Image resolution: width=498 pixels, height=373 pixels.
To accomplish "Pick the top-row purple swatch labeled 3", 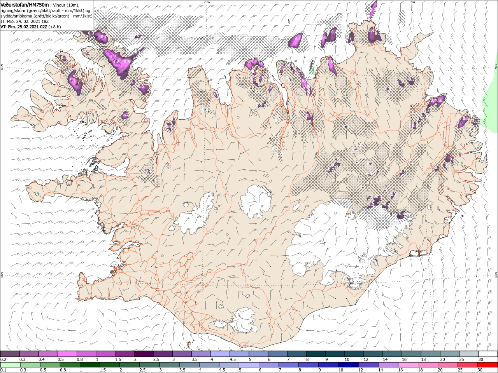I will 182,354.
